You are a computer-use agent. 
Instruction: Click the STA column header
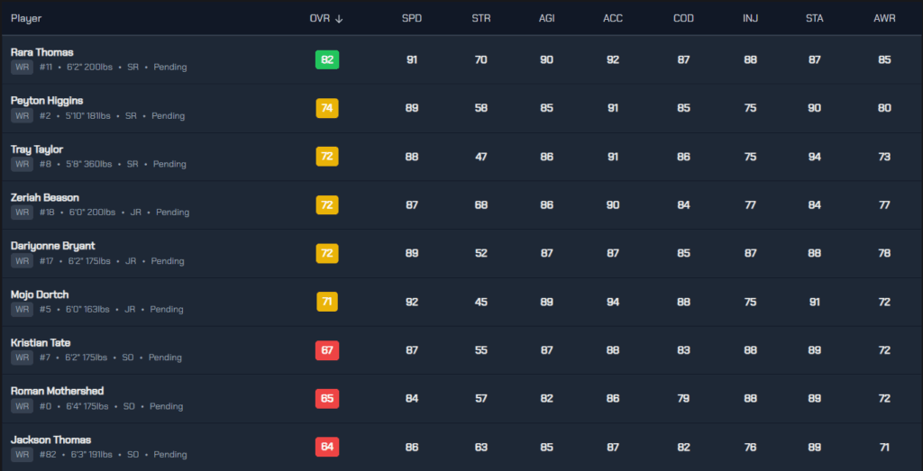(814, 19)
